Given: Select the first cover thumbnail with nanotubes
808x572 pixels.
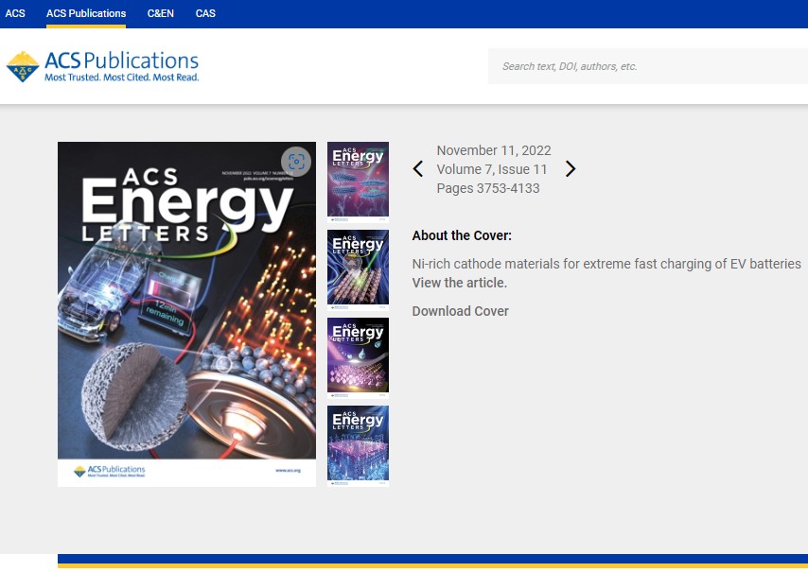Looking at the screenshot, I should pyautogui.click(x=359, y=182).
